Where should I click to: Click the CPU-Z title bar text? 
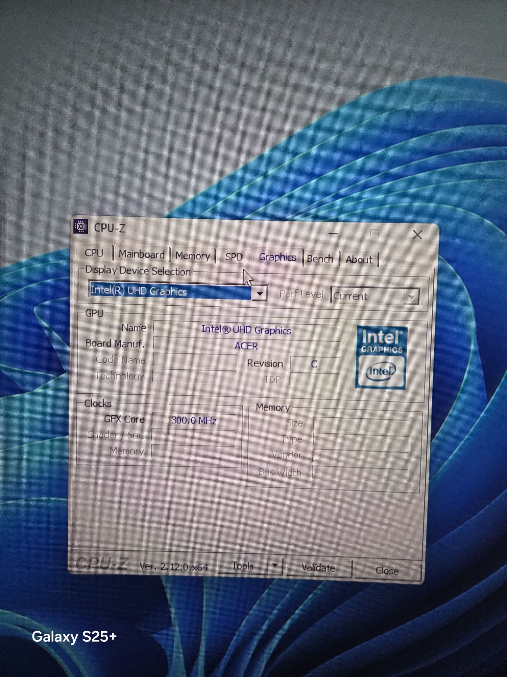click(110, 228)
